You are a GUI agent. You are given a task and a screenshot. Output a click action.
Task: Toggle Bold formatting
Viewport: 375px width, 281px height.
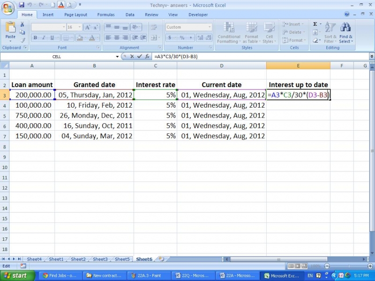[x=36, y=37]
